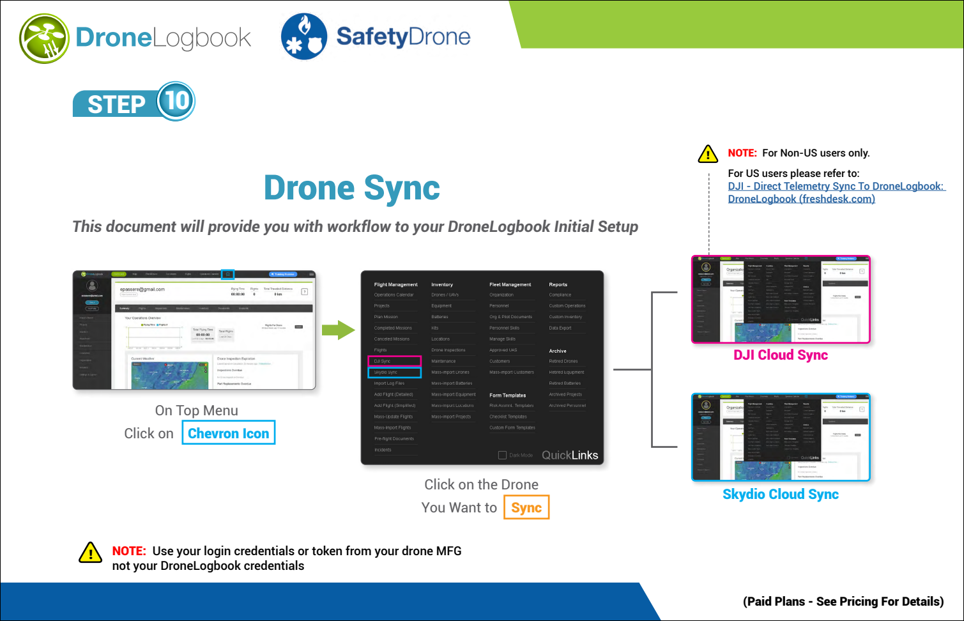
Task: Select Mass-import Drones entry
Action: pos(450,372)
